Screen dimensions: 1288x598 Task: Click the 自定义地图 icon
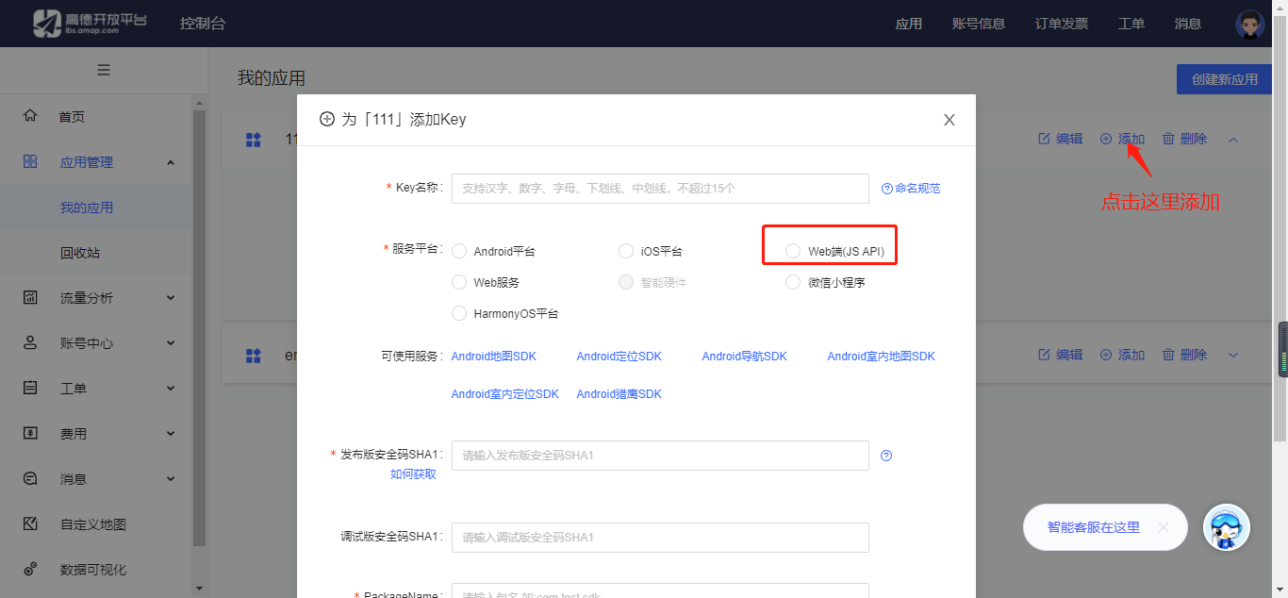coord(30,523)
